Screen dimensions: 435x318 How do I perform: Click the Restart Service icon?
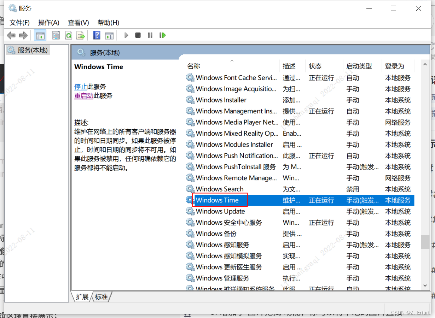(x=163, y=35)
